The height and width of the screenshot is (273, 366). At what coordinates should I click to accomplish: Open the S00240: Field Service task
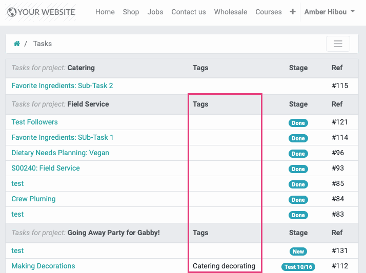(46, 168)
